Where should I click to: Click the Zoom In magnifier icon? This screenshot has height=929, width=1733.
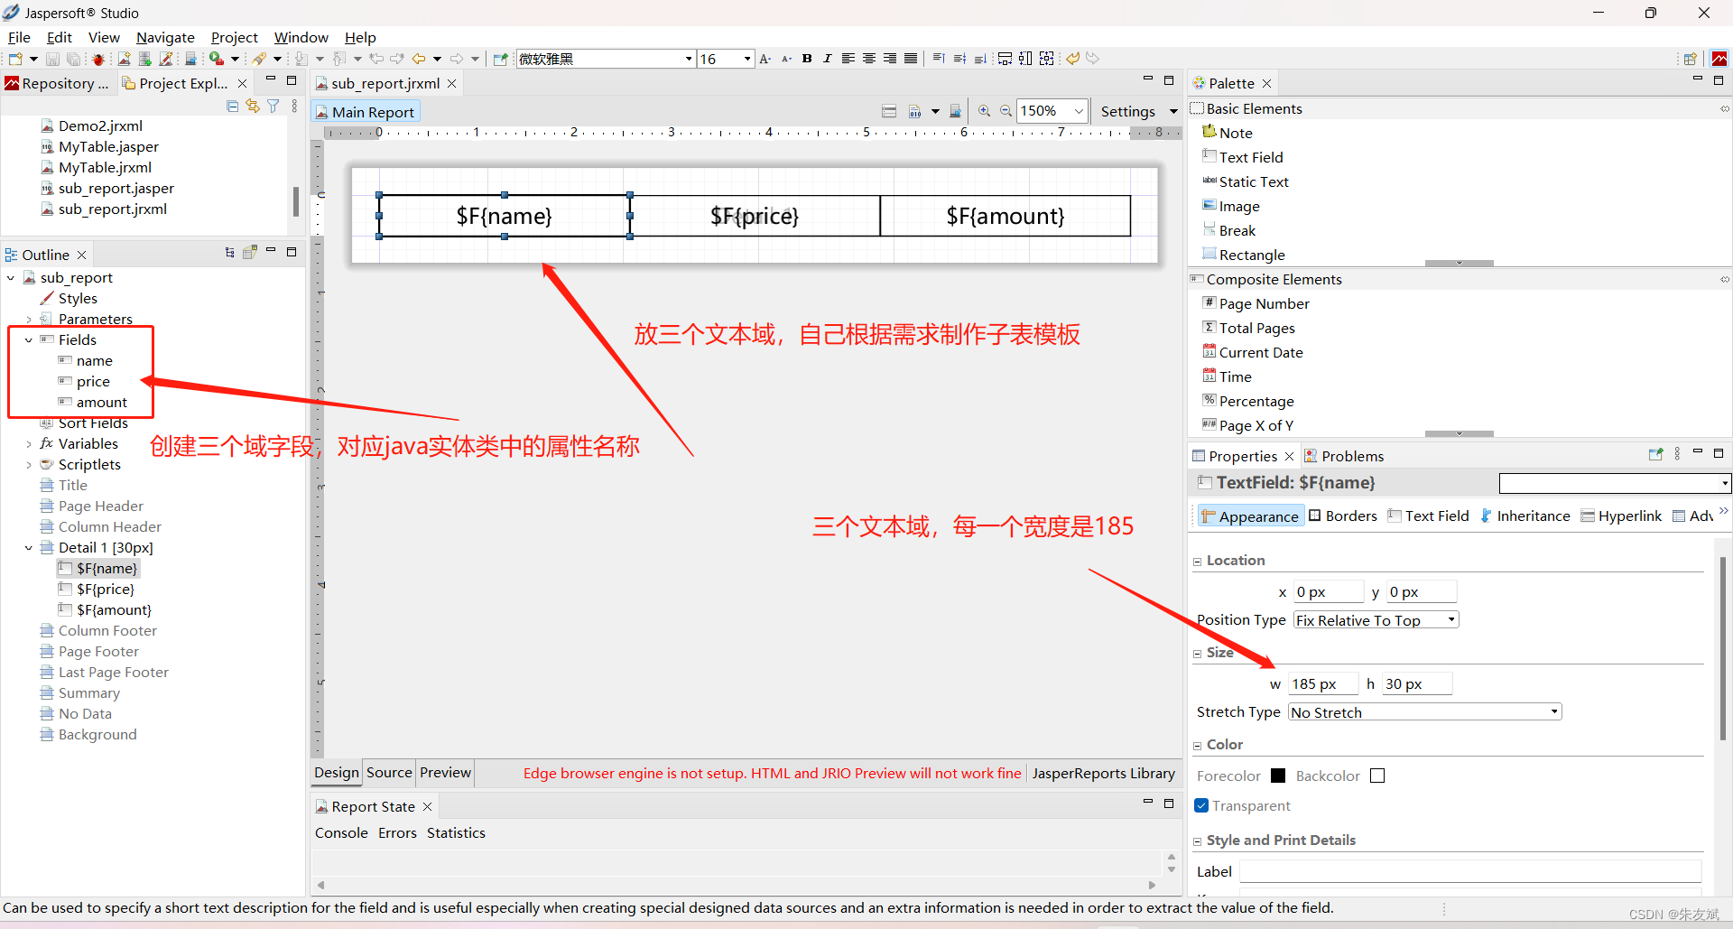pos(983,110)
